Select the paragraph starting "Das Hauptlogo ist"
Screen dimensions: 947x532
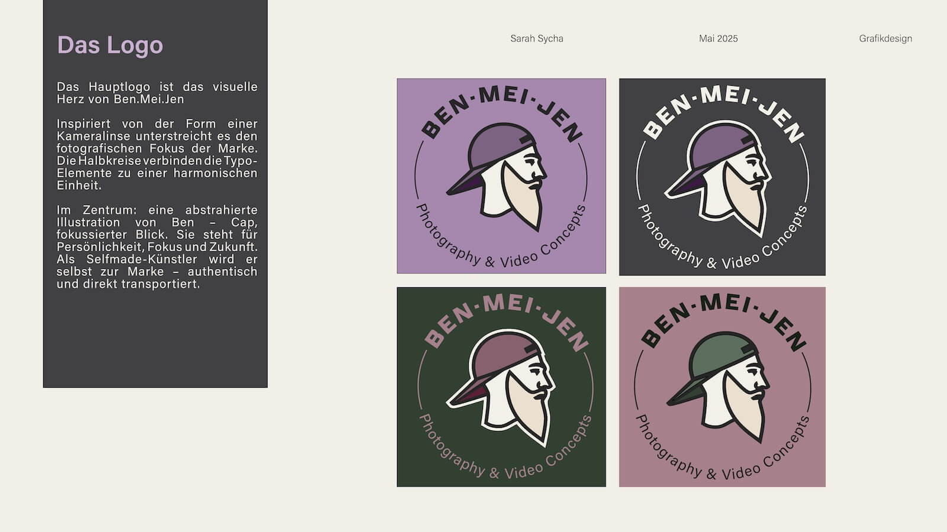point(157,93)
